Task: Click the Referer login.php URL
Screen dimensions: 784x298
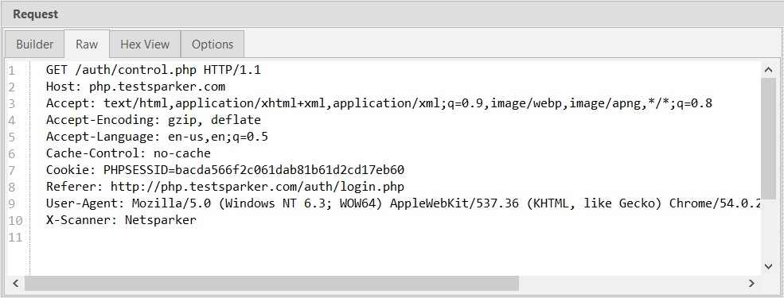Action: tap(257, 187)
